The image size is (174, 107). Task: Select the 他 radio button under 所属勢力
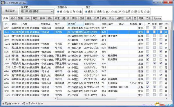[65, 12]
